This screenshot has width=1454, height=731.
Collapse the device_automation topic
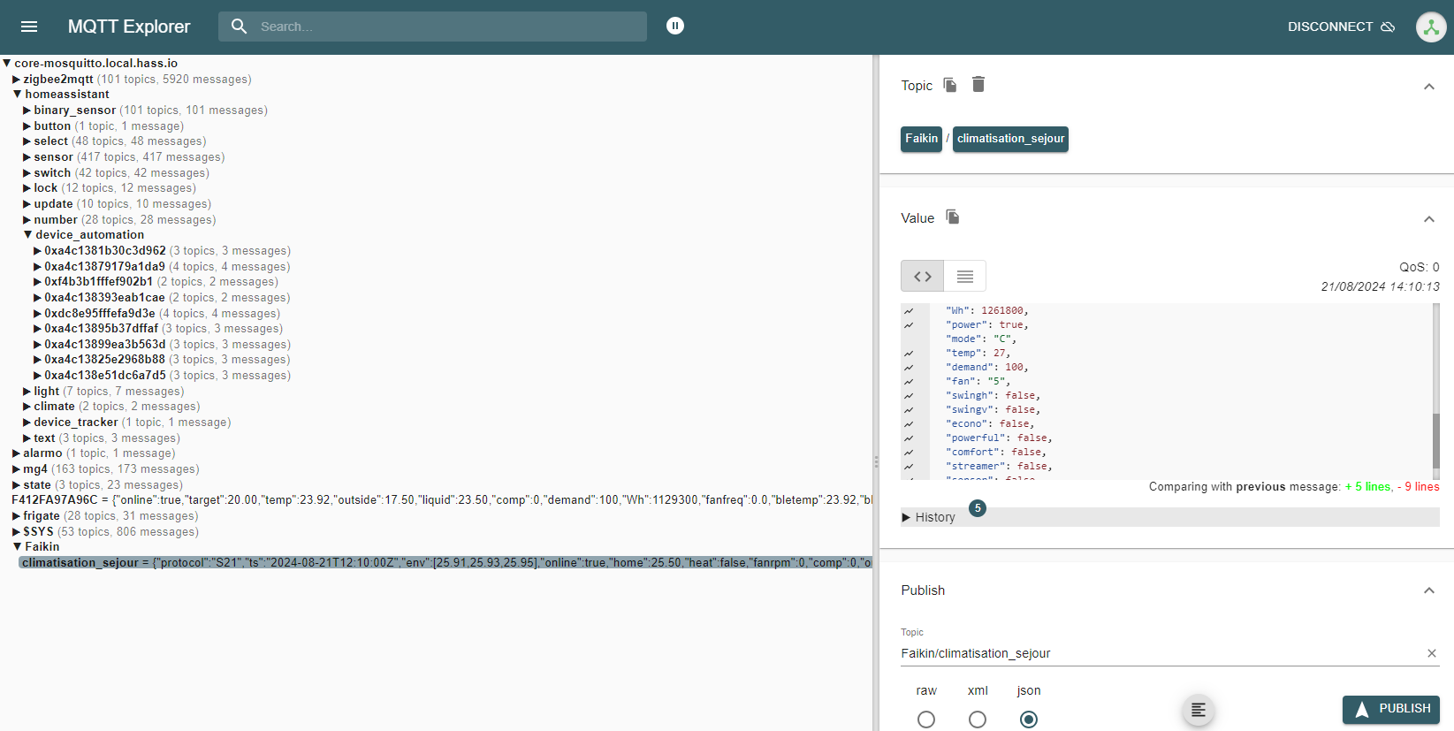27,235
